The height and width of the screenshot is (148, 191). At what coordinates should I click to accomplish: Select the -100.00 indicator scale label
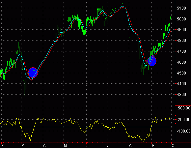(x=183, y=131)
